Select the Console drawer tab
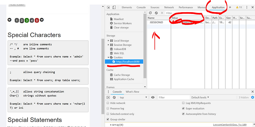The width and height of the screenshot is (255, 127). coord(117,92)
